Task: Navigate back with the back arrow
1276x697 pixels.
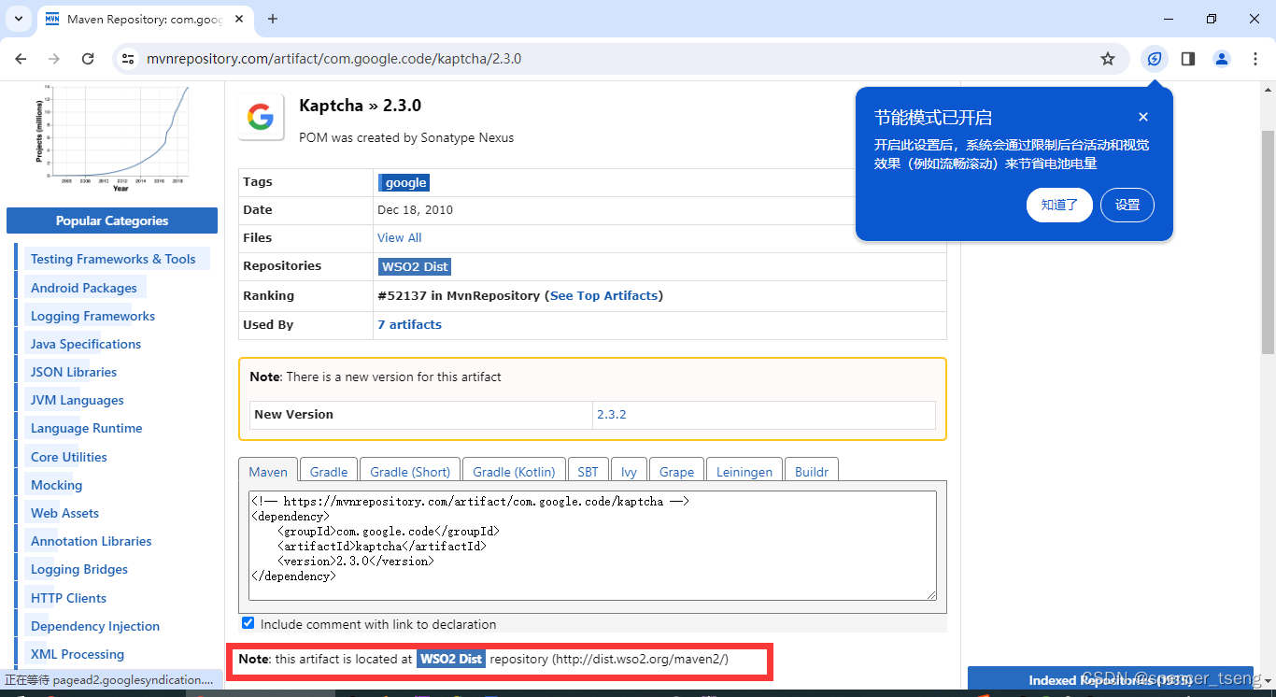Action: 21,58
